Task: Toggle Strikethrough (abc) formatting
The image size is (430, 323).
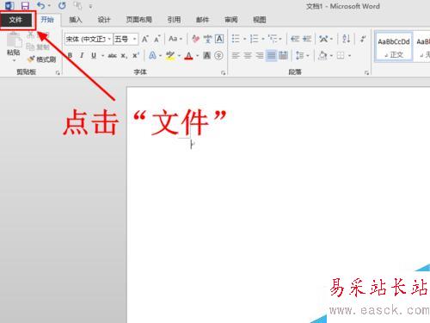Action: (x=112, y=56)
